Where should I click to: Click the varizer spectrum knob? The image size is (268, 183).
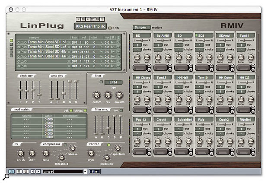118,148
